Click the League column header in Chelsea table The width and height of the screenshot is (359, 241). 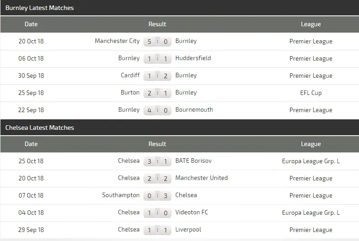pyautogui.click(x=311, y=144)
